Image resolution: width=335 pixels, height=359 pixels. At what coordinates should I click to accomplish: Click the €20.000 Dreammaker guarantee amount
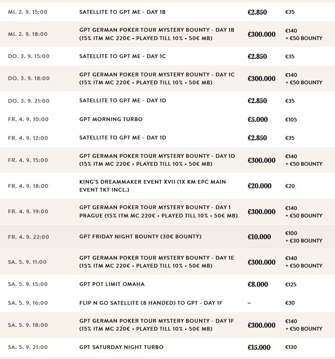click(259, 186)
